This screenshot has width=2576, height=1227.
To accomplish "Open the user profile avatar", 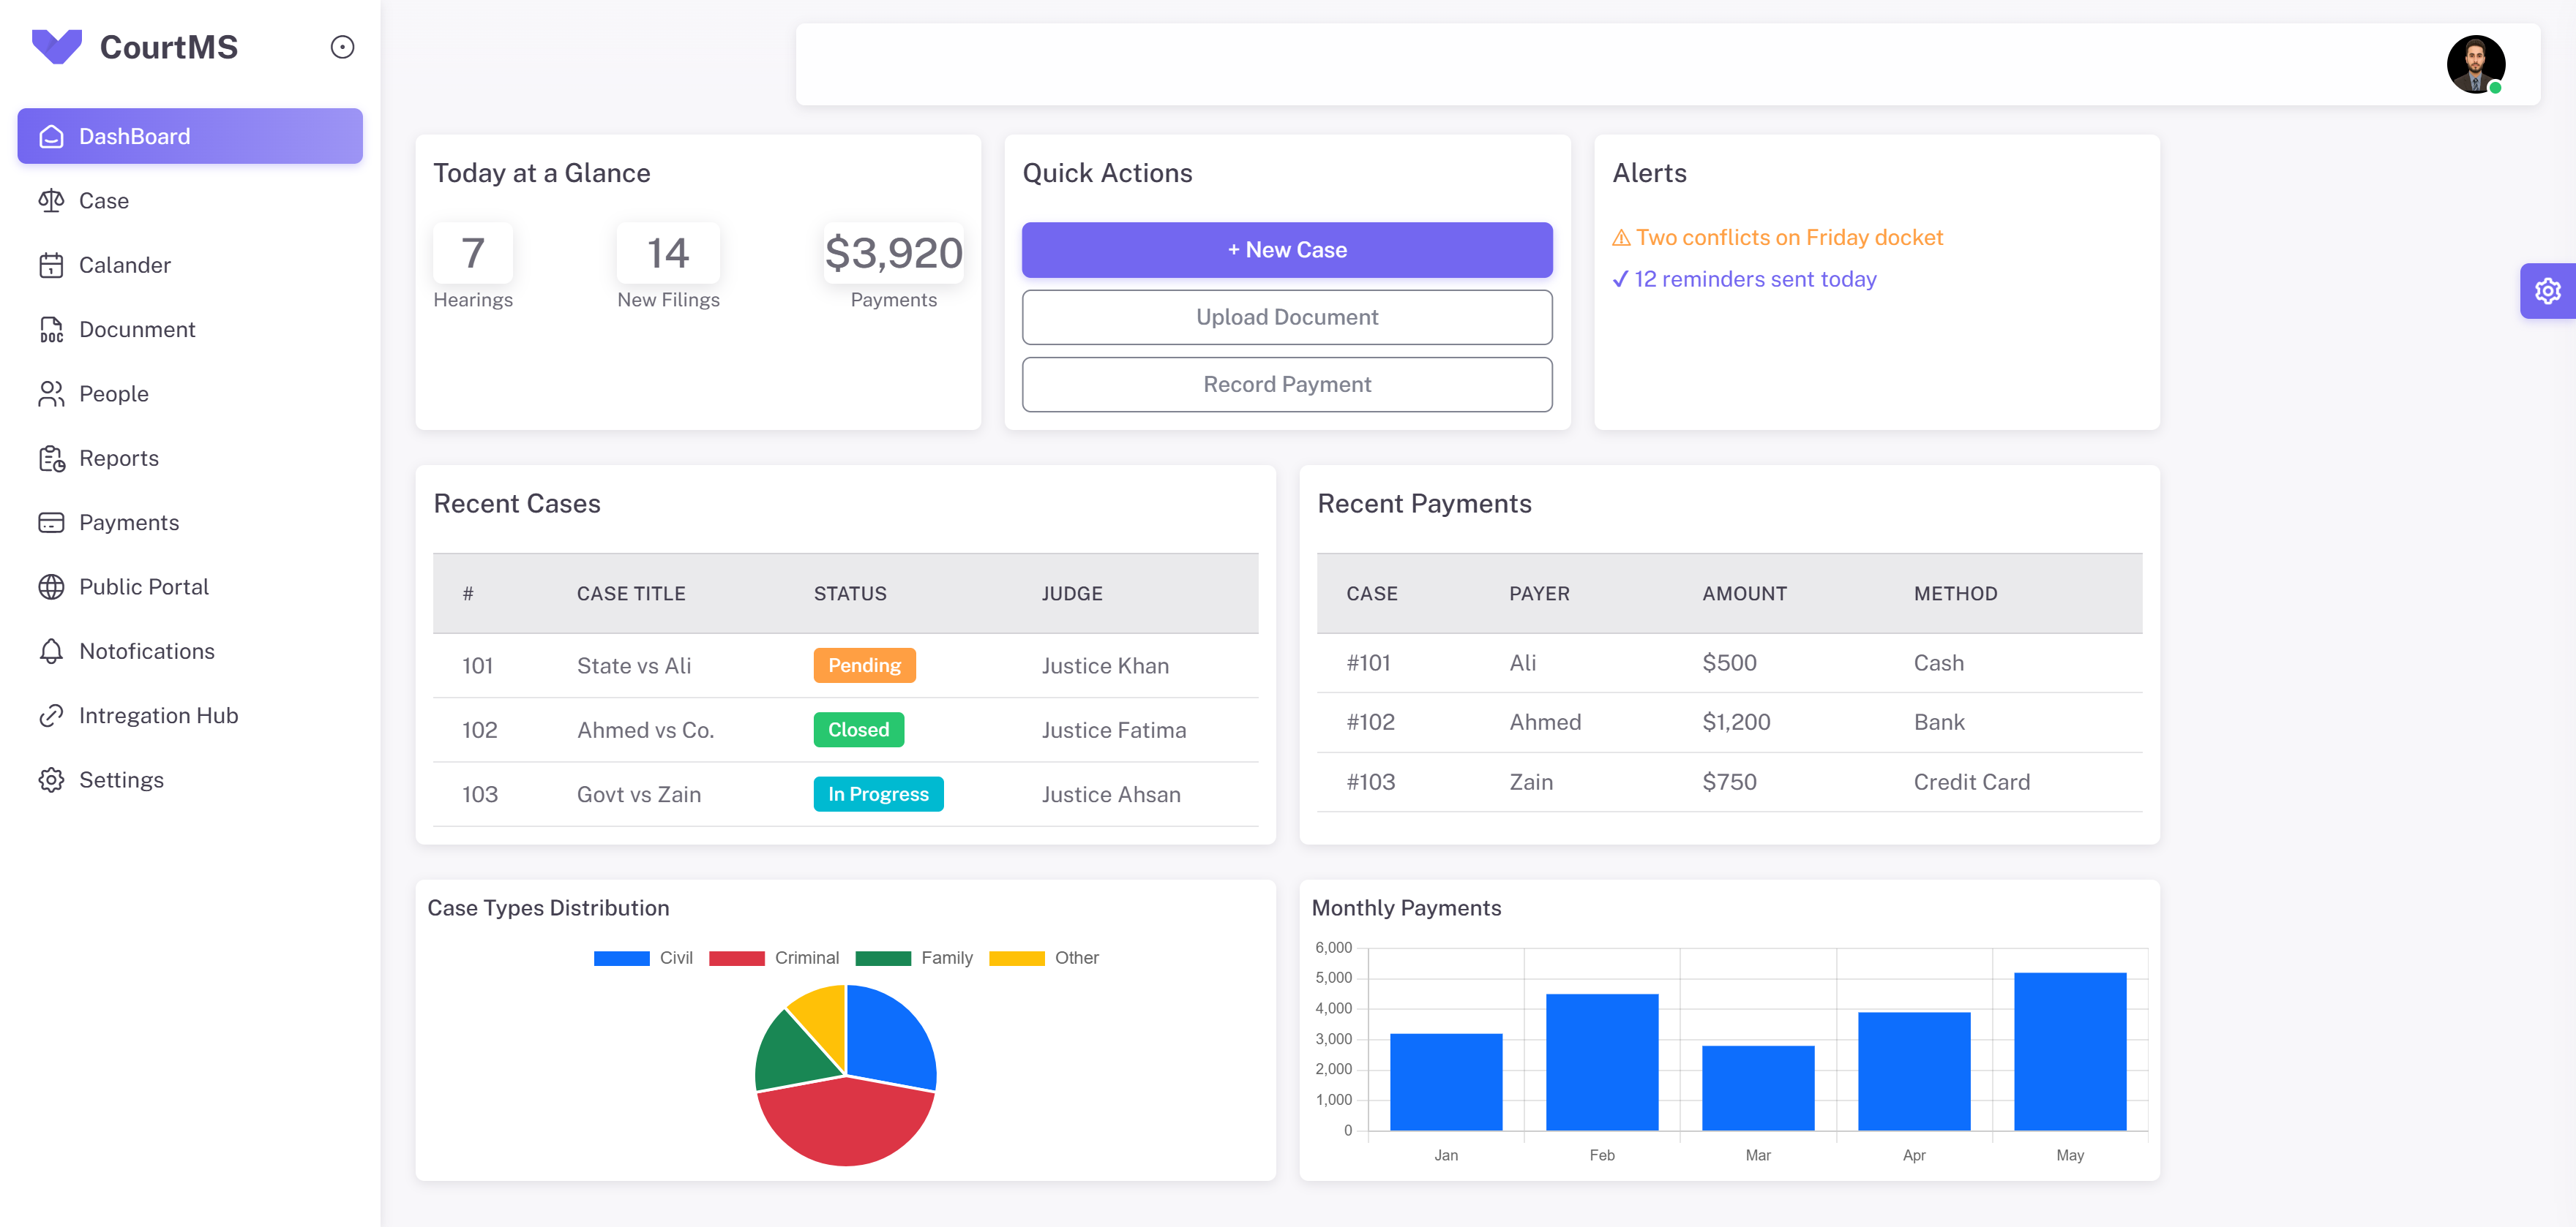I will click(x=2475, y=64).
